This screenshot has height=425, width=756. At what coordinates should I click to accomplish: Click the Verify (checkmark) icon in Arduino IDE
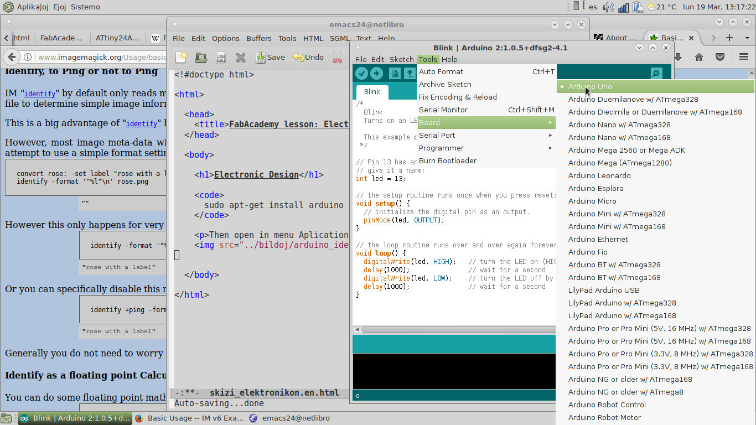[361, 73]
